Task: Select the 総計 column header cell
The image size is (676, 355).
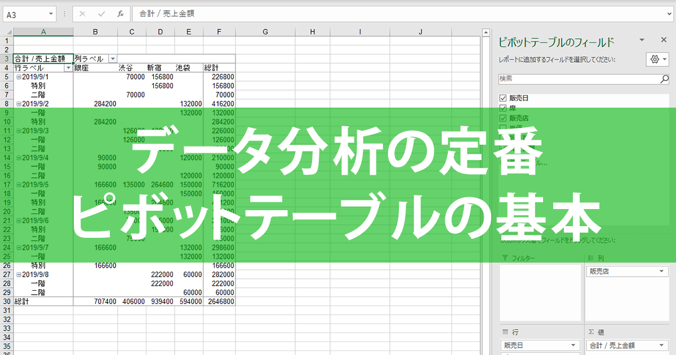Action: point(219,68)
